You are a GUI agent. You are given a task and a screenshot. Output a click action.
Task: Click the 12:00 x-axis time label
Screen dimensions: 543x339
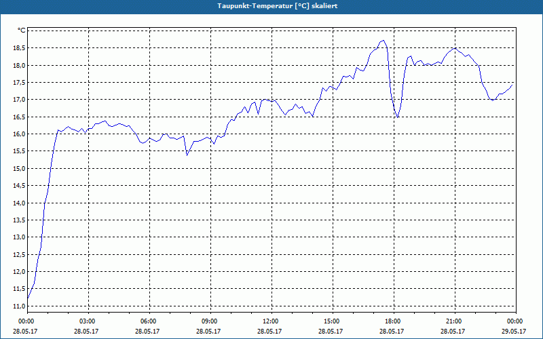coord(270,321)
